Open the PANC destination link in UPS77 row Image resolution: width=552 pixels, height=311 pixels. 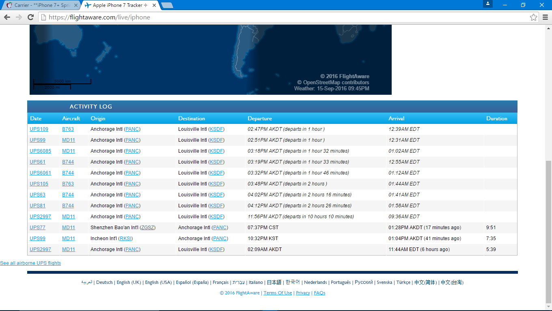[220, 228]
